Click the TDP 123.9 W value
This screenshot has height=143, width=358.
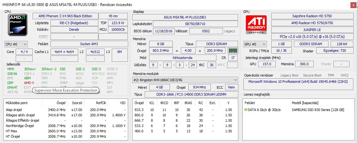point(118,23)
